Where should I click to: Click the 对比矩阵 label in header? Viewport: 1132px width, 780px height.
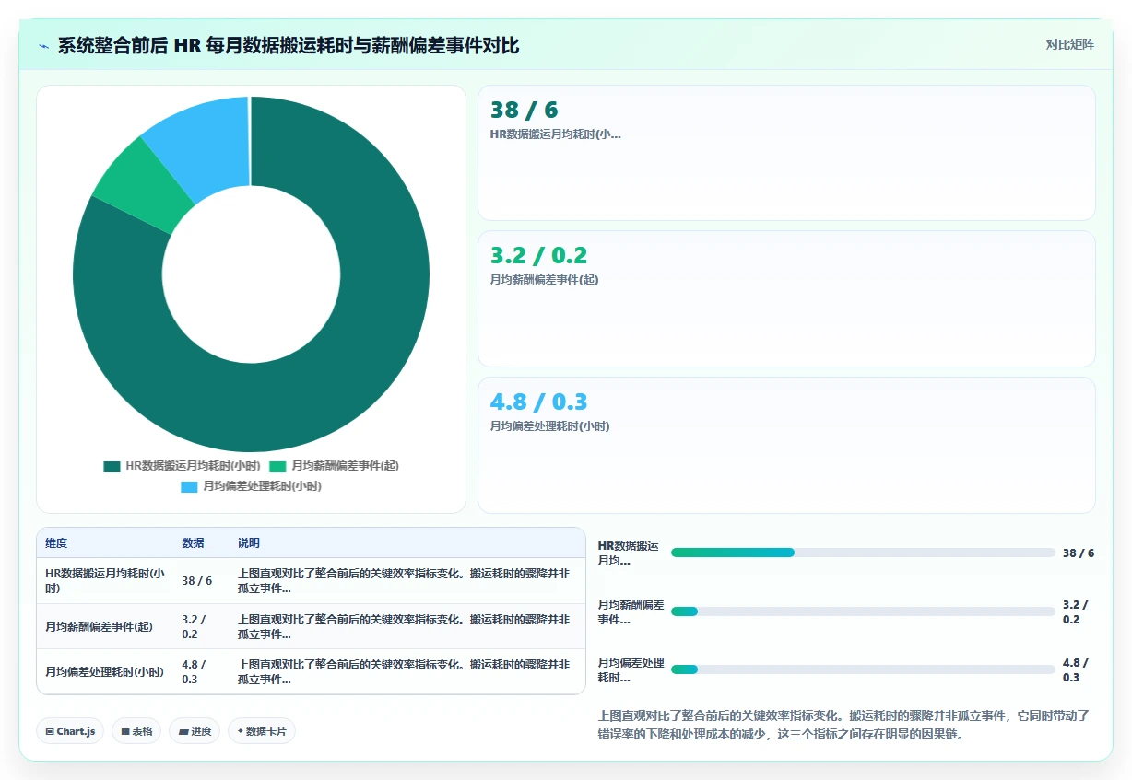pyautogui.click(x=1070, y=44)
